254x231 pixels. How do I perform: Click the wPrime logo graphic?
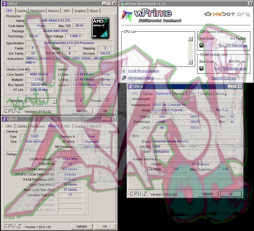pyautogui.click(x=151, y=16)
